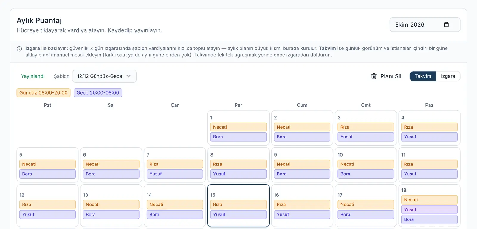
Task: Switch to Takvim view
Action: coord(423,76)
